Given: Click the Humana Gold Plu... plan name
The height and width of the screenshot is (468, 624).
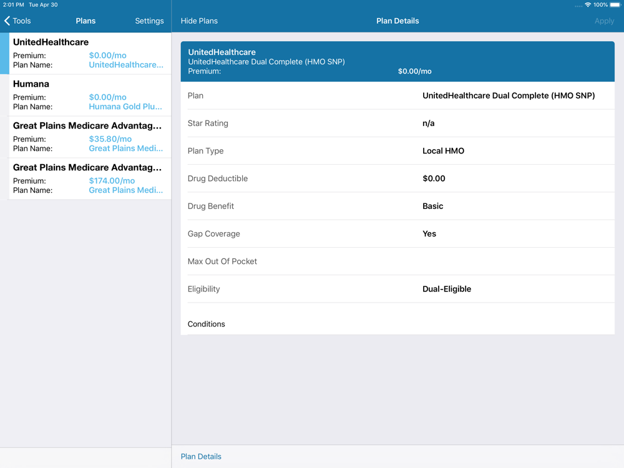Looking at the screenshot, I should (125, 107).
